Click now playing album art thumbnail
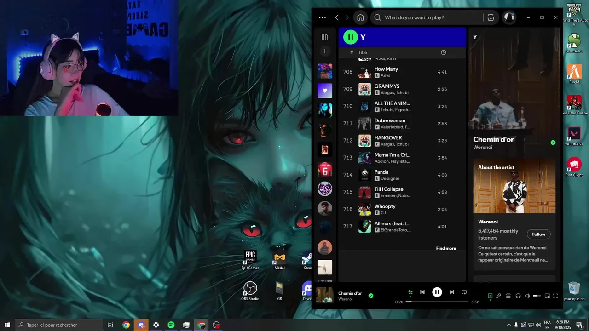This screenshot has height=331, width=589. (325, 295)
